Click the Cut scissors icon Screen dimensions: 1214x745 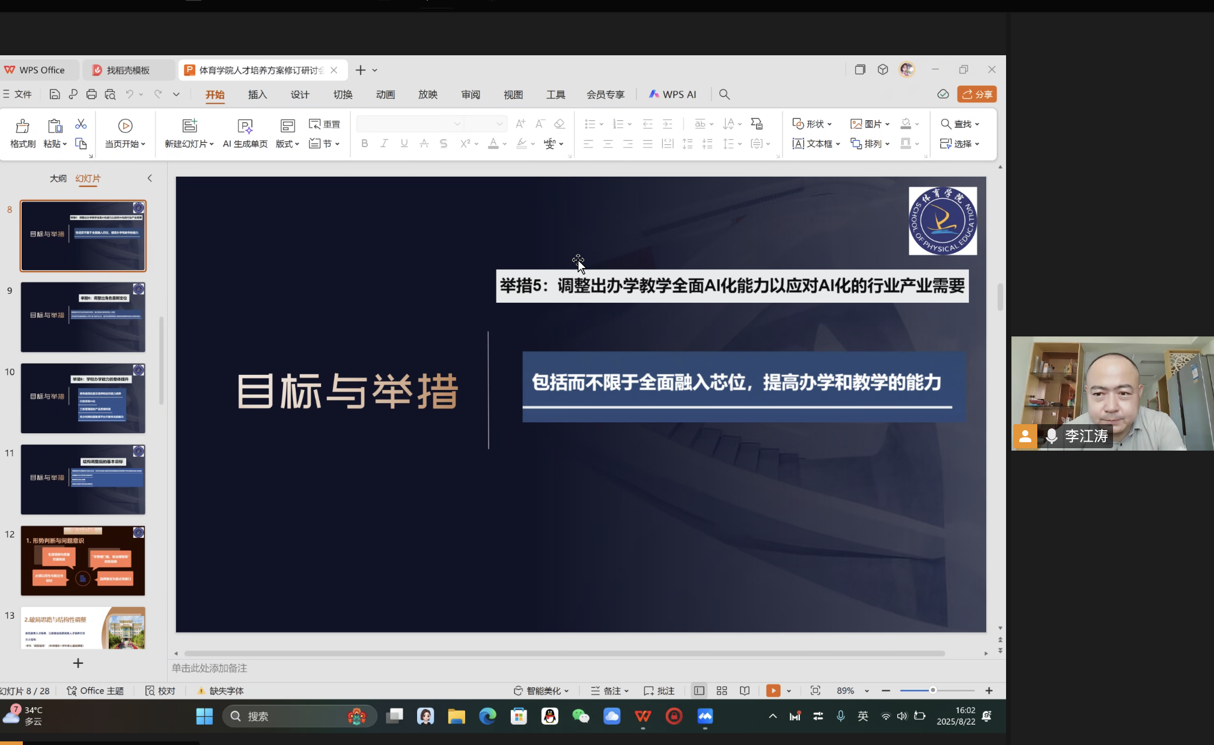click(x=81, y=124)
